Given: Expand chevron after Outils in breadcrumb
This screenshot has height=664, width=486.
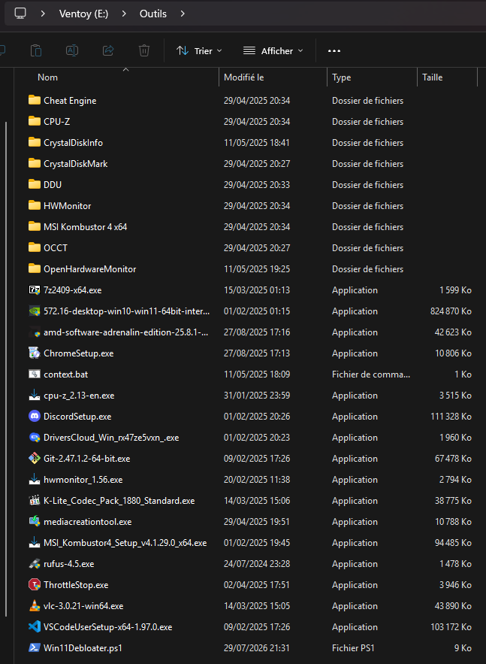Looking at the screenshot, I should click(x=183, y=14).
